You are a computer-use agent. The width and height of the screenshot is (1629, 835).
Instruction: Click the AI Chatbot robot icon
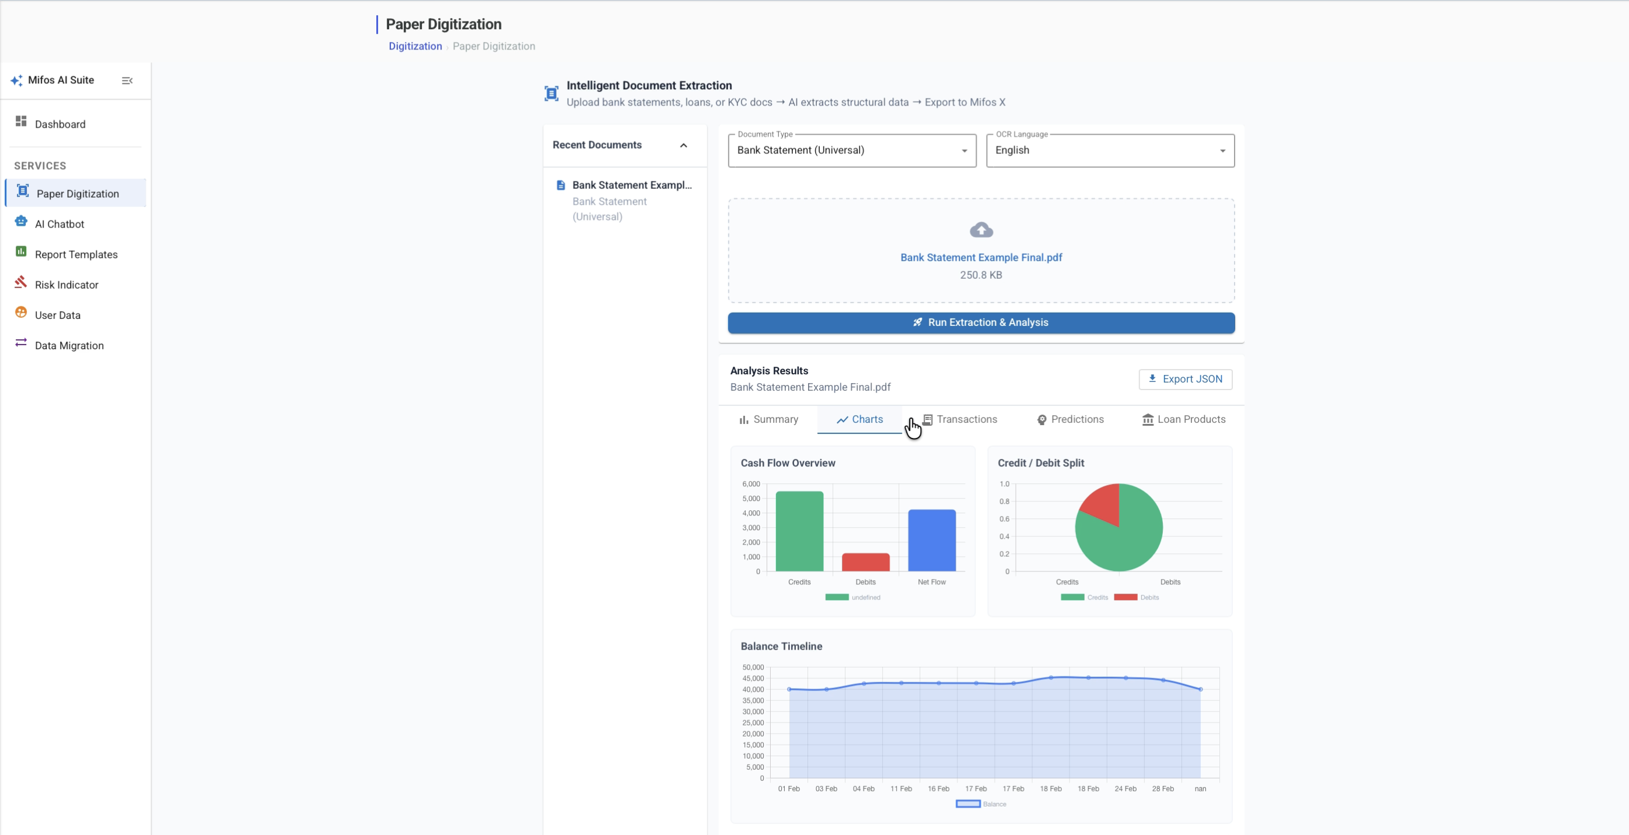click(x=21, y=221)
